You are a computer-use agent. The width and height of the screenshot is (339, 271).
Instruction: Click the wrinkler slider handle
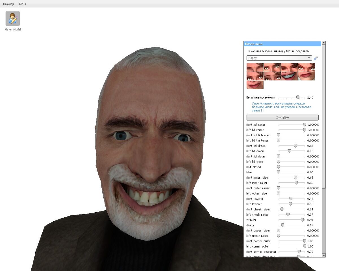(x=302, y=220)
